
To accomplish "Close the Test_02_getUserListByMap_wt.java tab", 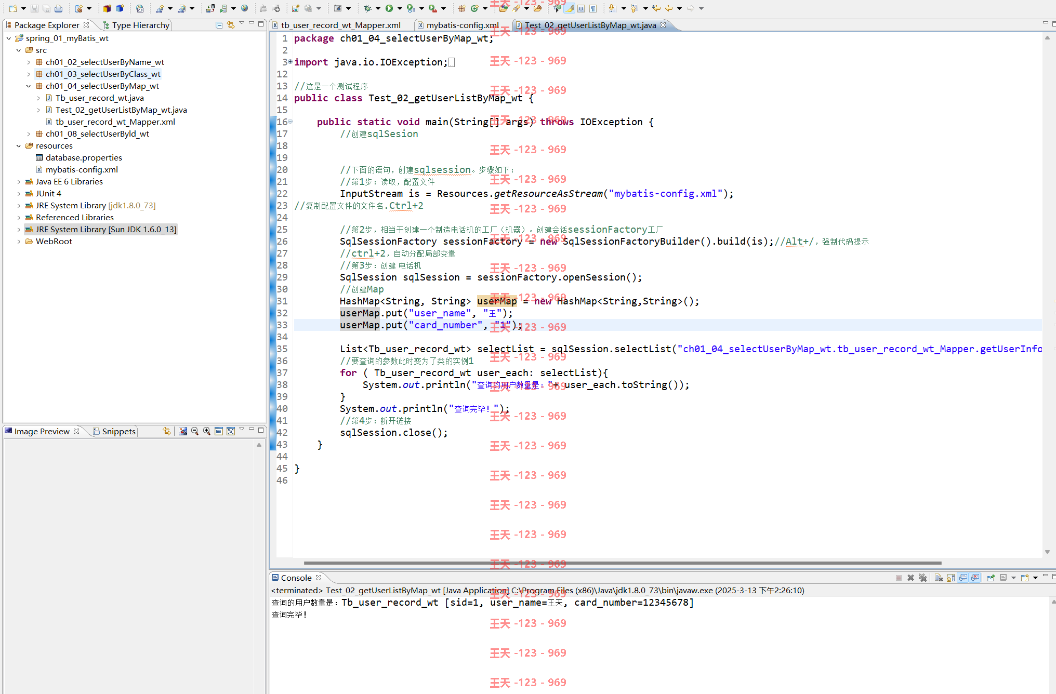I will pyautogui.click(x=663, y=25).
